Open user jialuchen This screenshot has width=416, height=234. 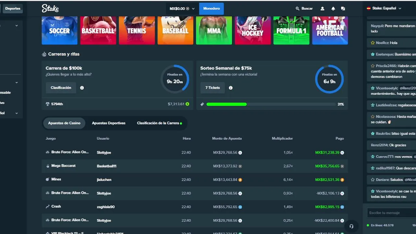click(104, 180)
